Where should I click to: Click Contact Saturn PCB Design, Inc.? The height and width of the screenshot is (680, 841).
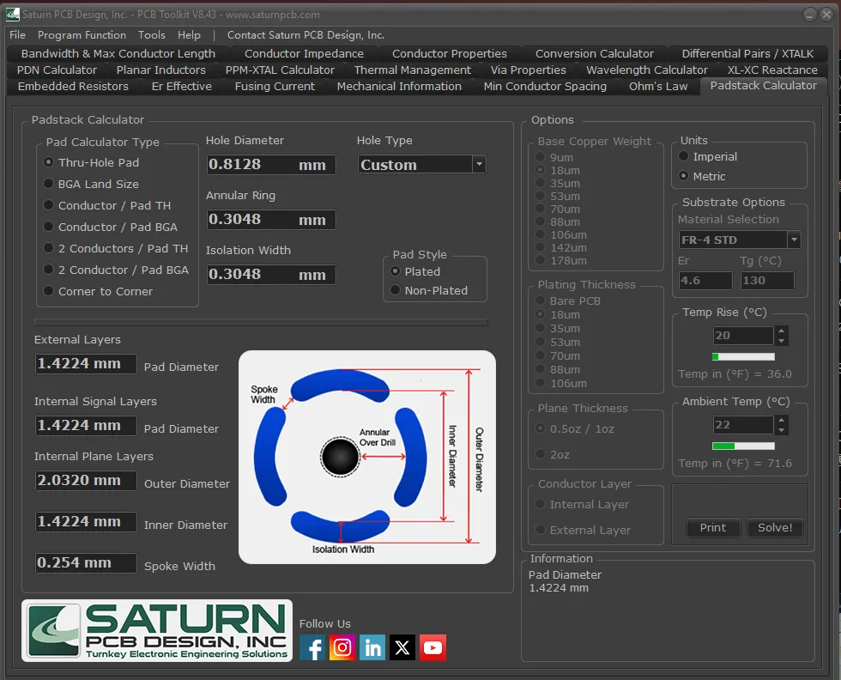tap(306, 35)
